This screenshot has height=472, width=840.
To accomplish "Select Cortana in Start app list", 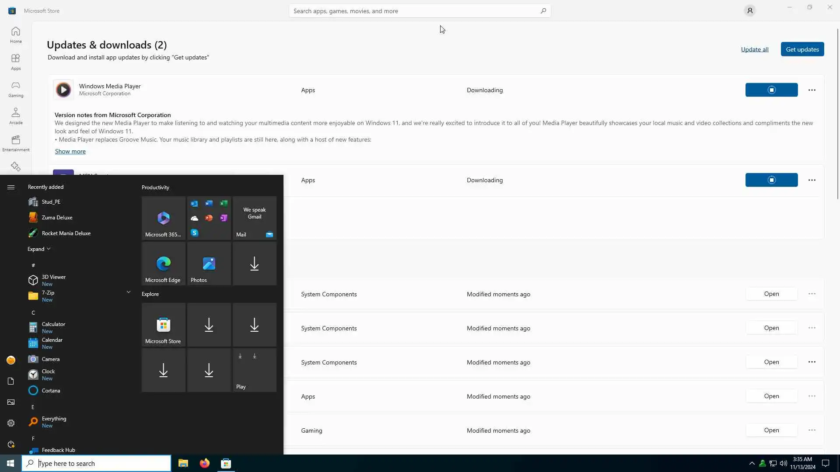I will (x=51, y=391).
